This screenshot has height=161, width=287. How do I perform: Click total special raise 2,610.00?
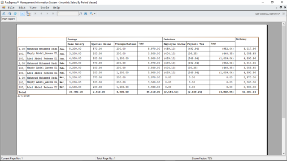[99, 92]
